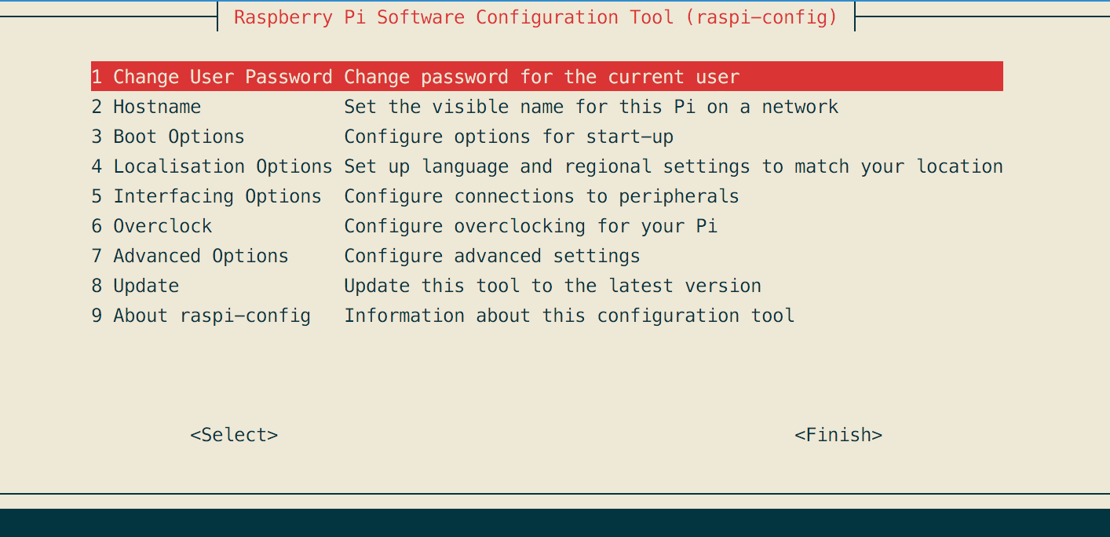Click 'Information about this configuration tool' text
The image size is (1110, 537).
(569, 316)
